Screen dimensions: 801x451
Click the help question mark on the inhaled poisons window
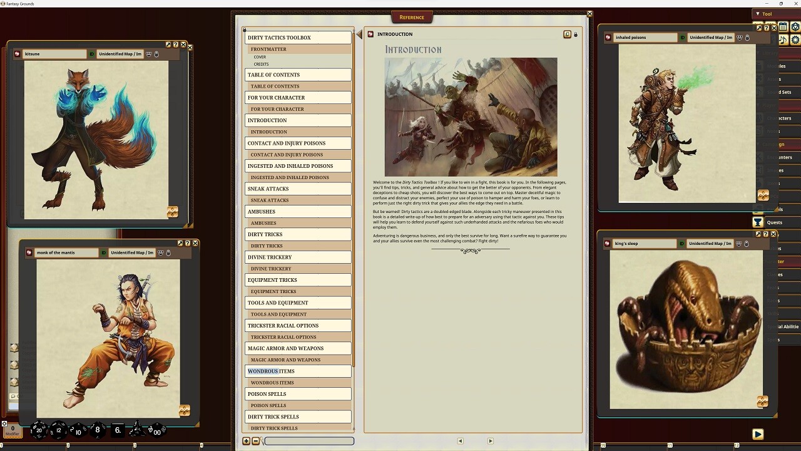click(766, 28)
